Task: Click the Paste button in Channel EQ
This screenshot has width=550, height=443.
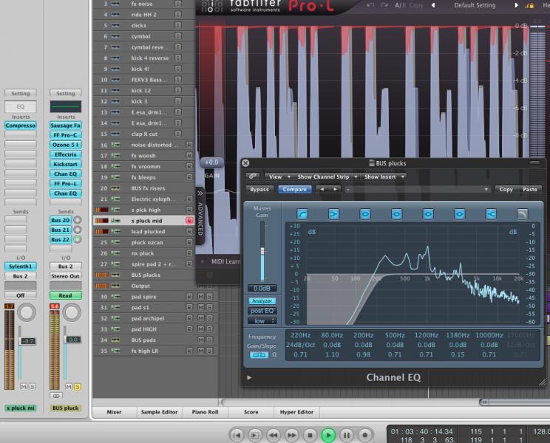Action: pyautogui.click(x=530, y=189)
